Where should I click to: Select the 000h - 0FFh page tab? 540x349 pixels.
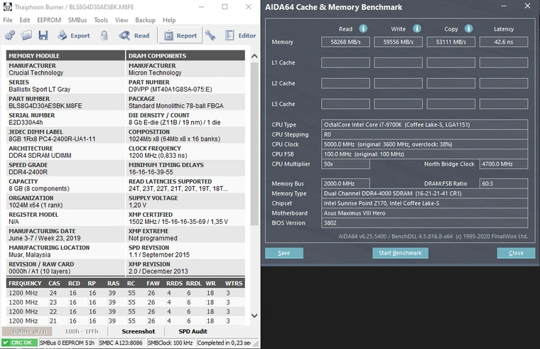[27, 331]
